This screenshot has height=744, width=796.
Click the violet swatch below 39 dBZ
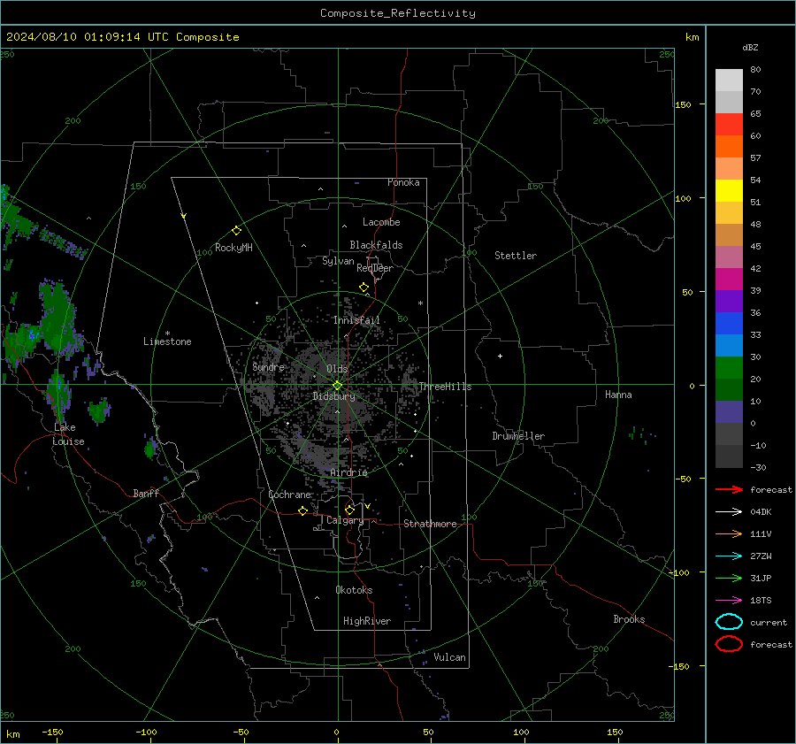coord(729,301)
